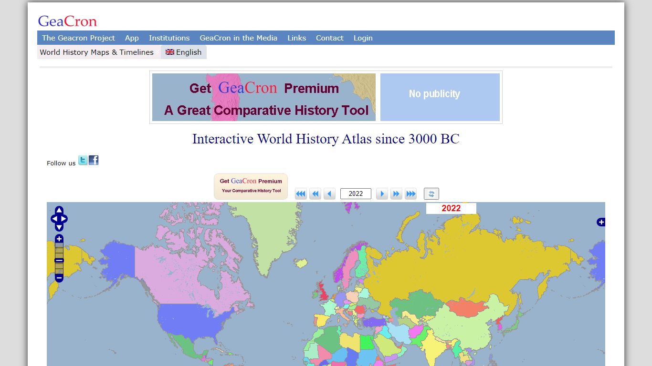Screen dimensions: 652x366
Task: Open the Links menu item
Action: [296, 38]
